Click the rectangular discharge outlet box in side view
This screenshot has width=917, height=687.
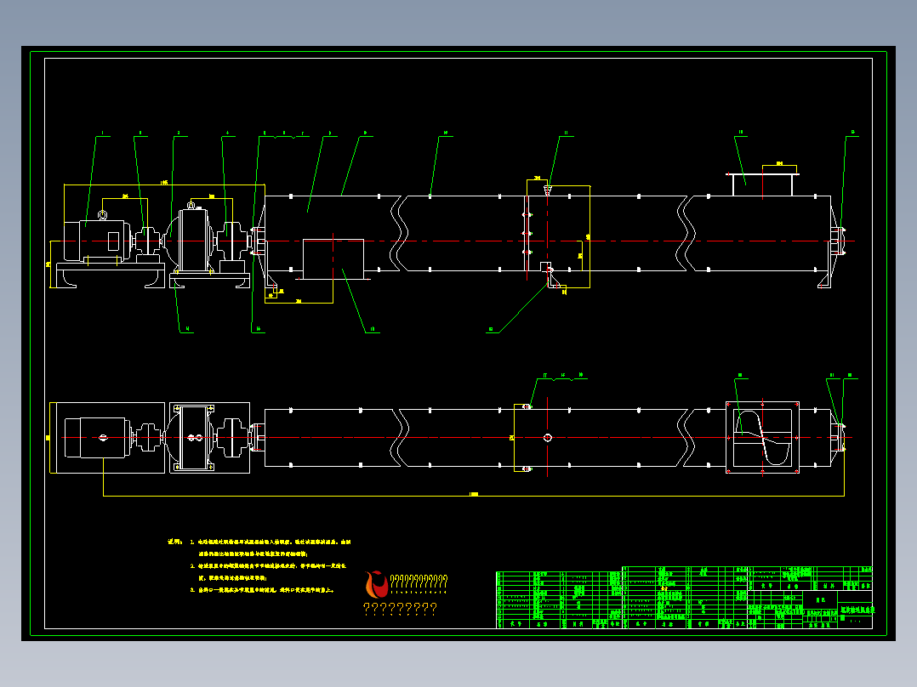coord(333,259)
